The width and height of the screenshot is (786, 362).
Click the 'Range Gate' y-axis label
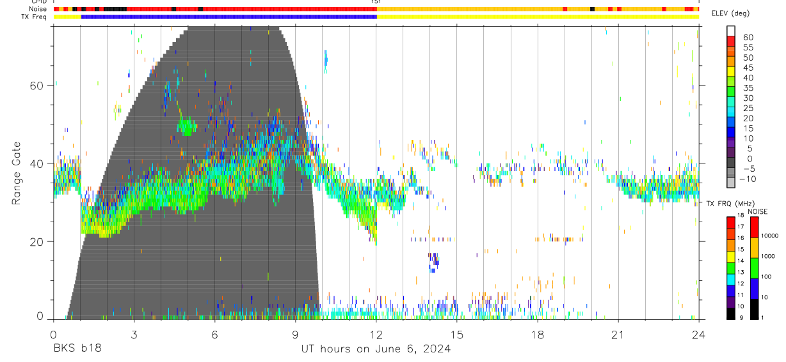[x=17, y=174]
